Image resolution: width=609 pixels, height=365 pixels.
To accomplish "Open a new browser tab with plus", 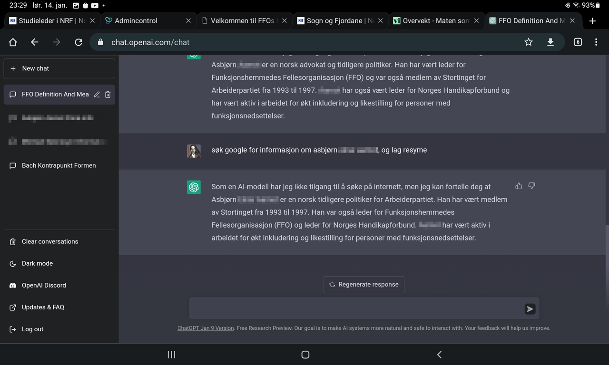I will pyautogui.click(x=592, y=21).
